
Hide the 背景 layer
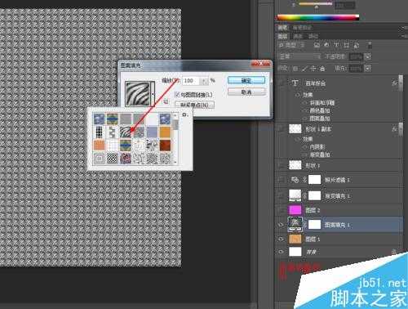[x=282, y=252]
